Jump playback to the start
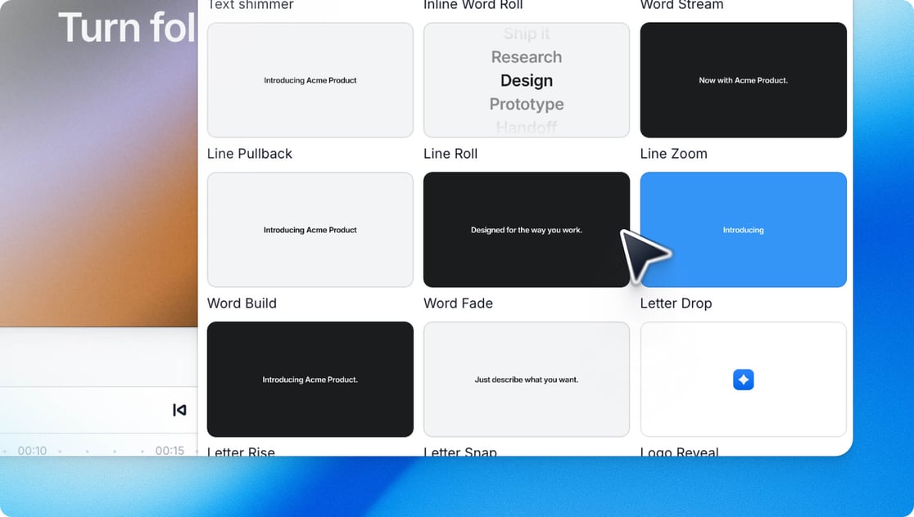914x517 pixels. [x=179, y=410]
